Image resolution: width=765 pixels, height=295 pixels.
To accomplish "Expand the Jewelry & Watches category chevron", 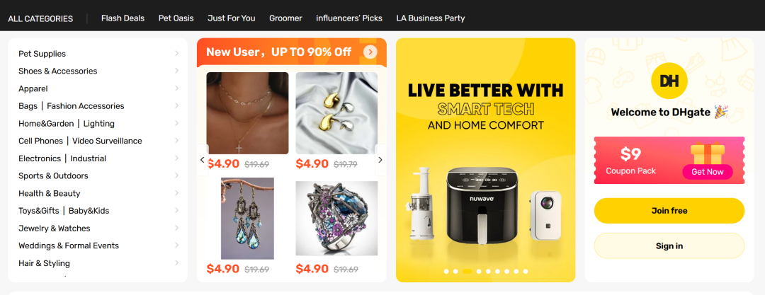I will pos(176,228).
